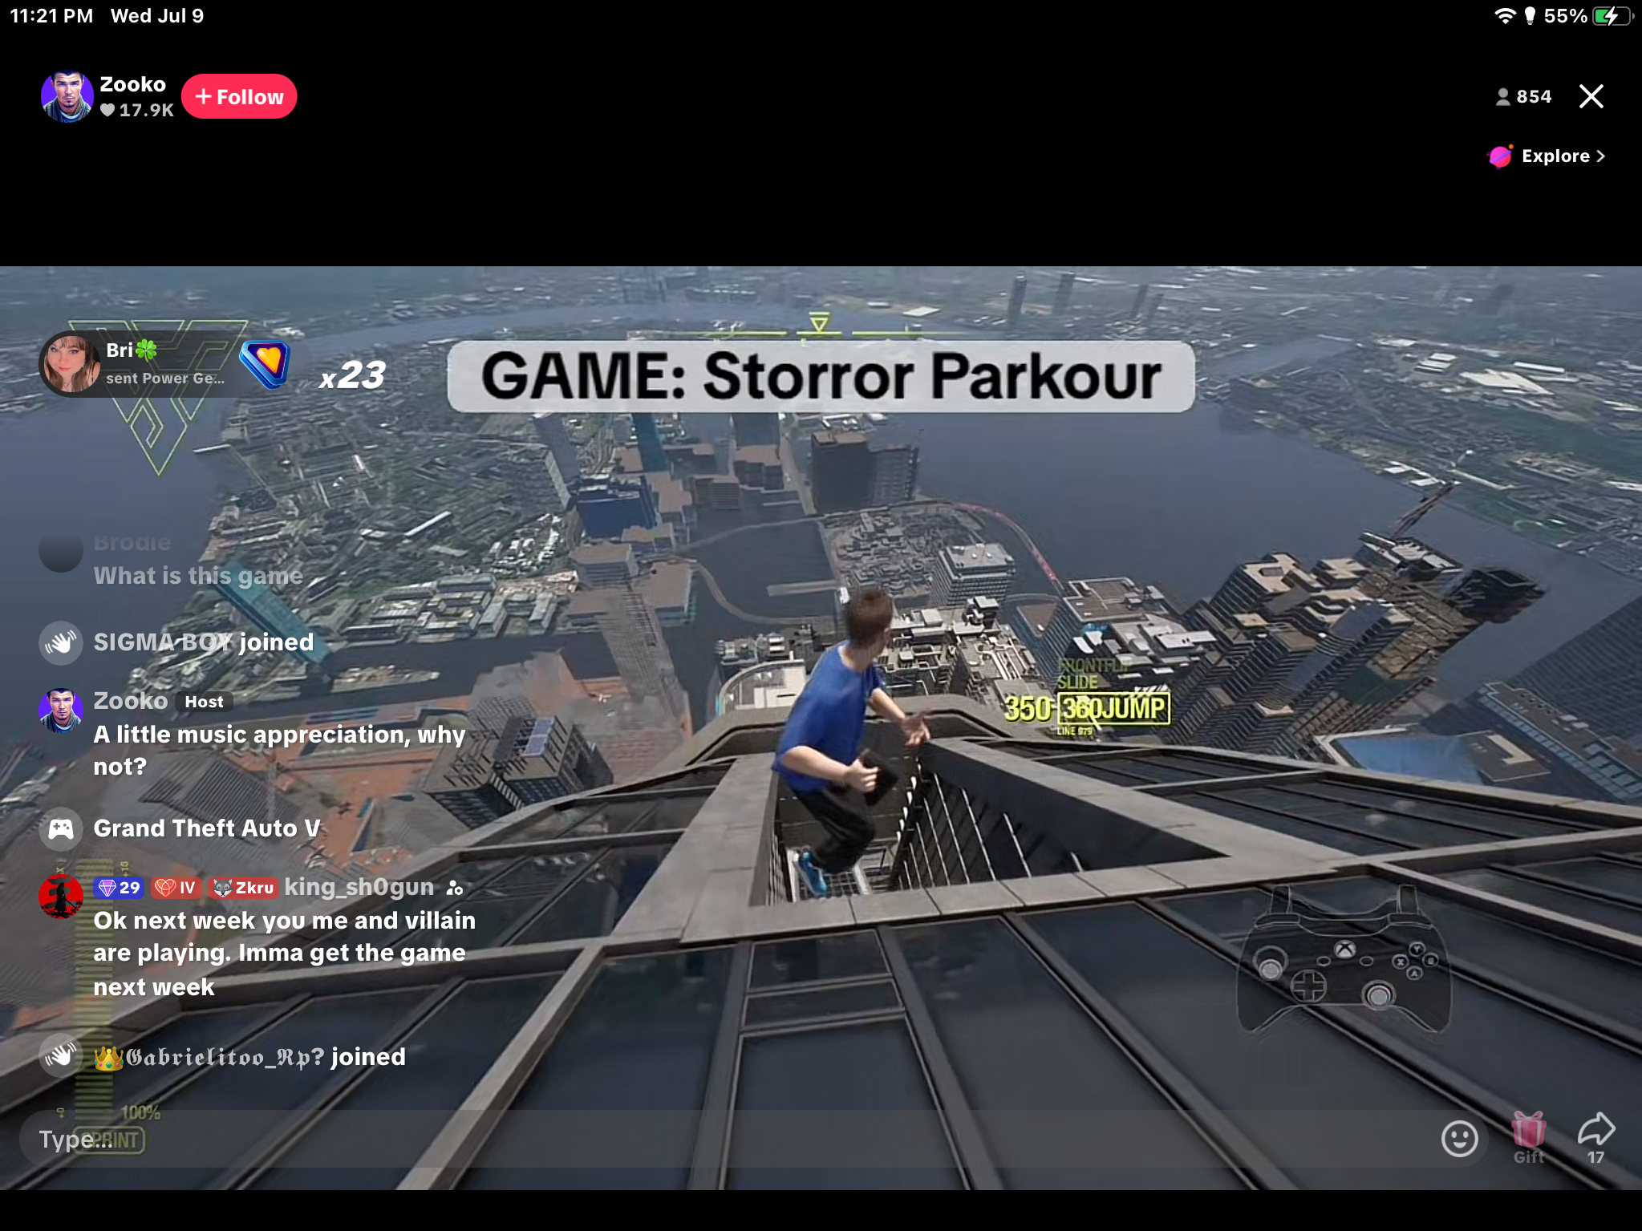Open Zooko's host profile picture at top
This screenshot has width=1642, height=1231.
click(67, 97)
